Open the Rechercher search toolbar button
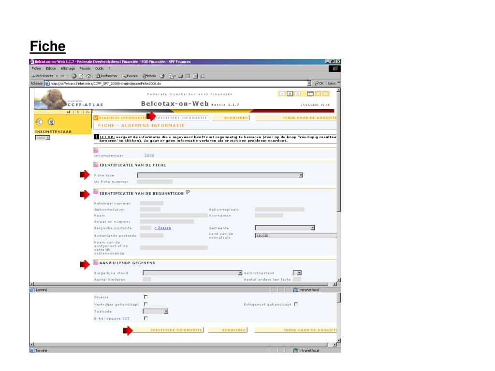Viewport: 495px width, 371px height. (x=107, y=76)
